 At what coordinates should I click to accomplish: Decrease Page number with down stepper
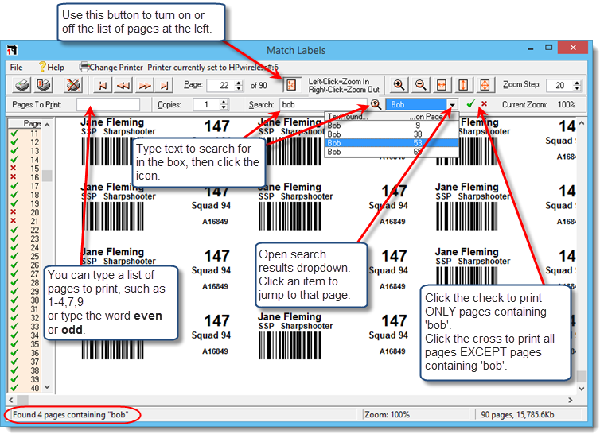pyautogui.click(x=240, y=88)
